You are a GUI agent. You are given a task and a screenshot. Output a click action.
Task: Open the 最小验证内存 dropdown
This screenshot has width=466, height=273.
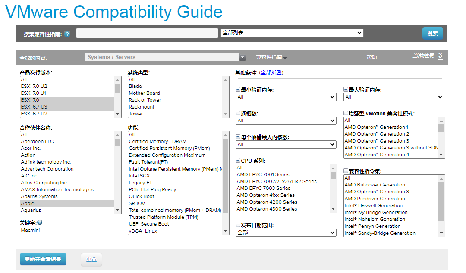pyautogui.click(x=286, y=97)
